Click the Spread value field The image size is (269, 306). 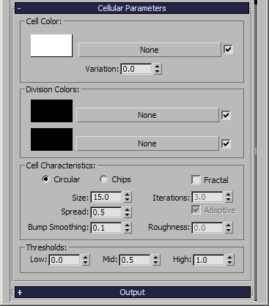click(x=106, y=212)
